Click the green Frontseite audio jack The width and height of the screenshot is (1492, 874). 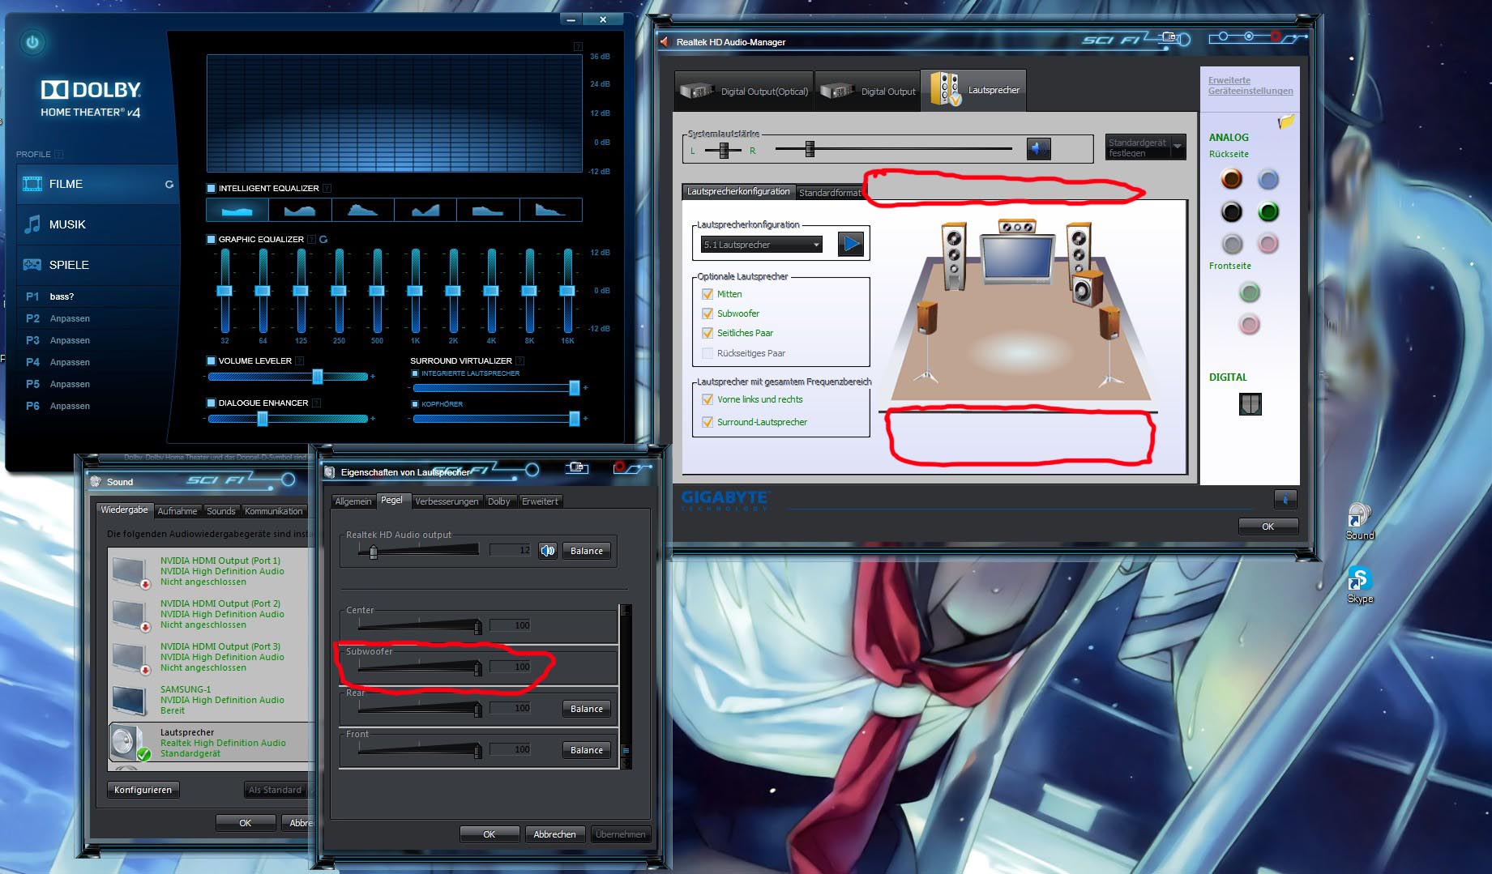1250,292
